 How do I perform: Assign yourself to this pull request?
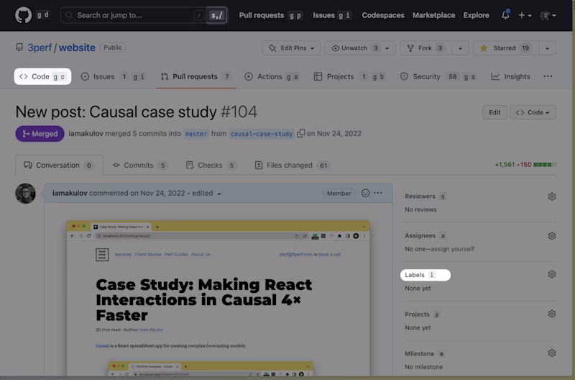coord(452,249)
